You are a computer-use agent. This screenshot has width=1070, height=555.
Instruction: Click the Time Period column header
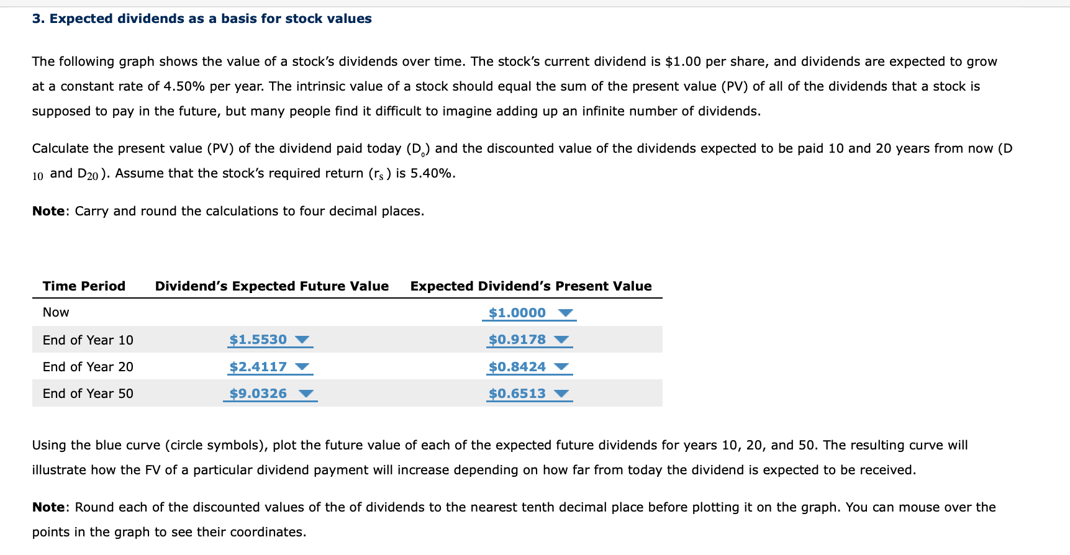(83, 286)
